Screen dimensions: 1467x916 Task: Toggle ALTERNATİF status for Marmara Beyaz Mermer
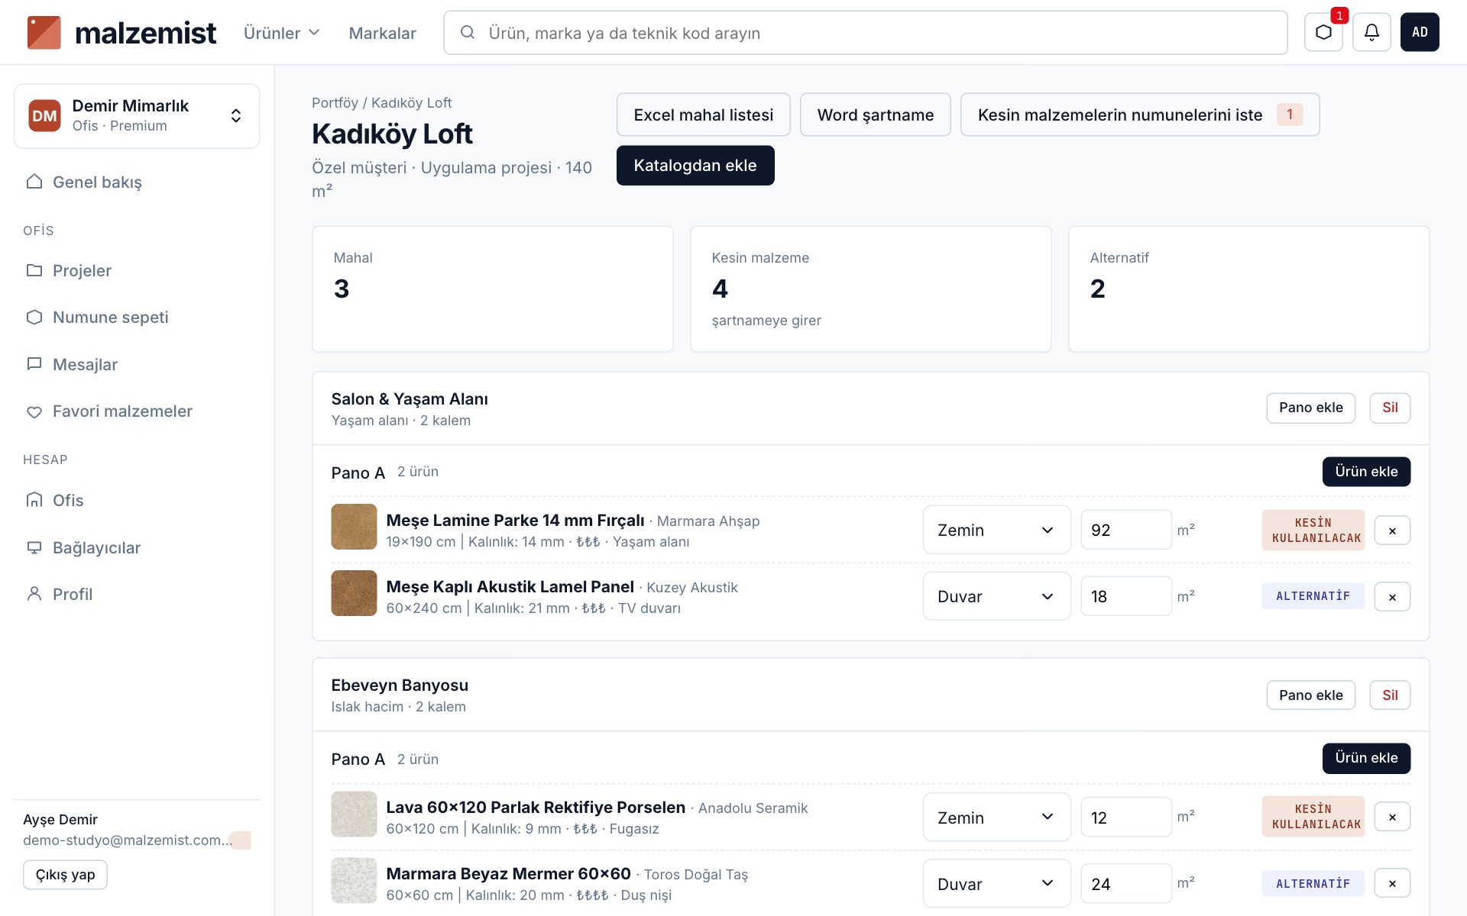click(x=1313, y=883)
